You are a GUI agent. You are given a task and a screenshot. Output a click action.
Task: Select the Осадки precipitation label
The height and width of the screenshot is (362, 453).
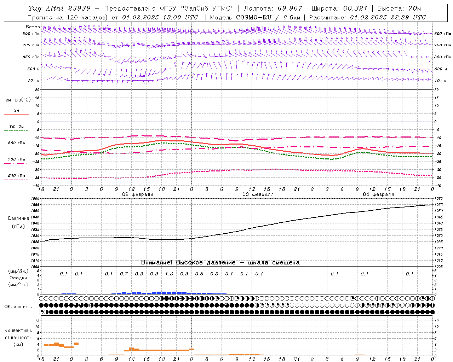[x=18, y=278]
